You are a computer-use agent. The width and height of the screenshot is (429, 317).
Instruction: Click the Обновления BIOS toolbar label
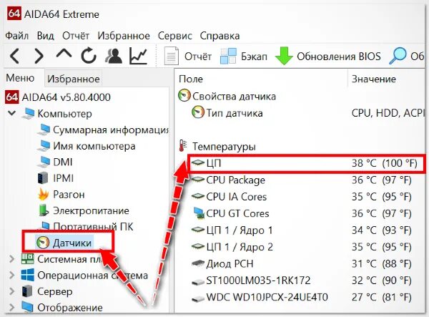[x=339, y=57]
